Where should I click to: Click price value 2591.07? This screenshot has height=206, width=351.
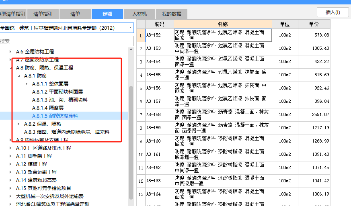pos(320,114)
